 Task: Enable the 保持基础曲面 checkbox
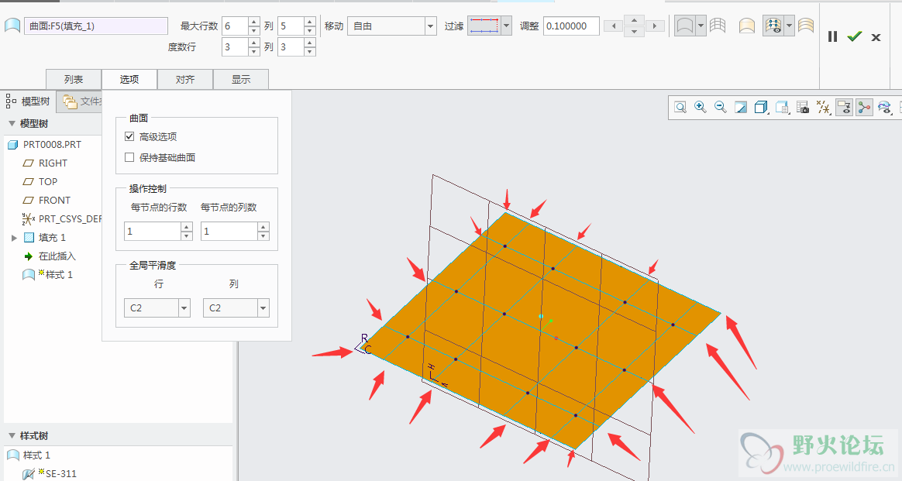[x=129, y=157]
